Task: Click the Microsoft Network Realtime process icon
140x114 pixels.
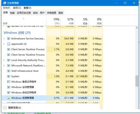Action: [9, 66]
